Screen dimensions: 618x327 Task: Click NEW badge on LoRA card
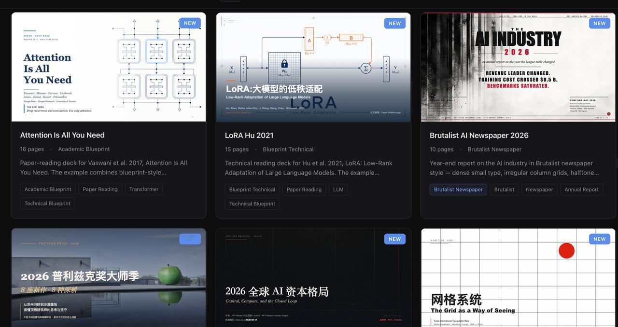pyautogui.click(x=395, y=23)
